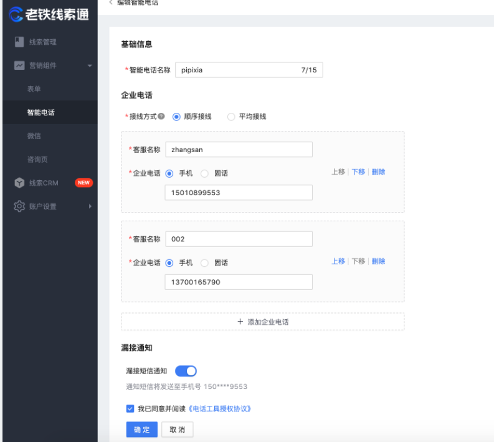Open 《电话工具授权协议》 link
Screen dimensions: 494x442
(220, 409)
